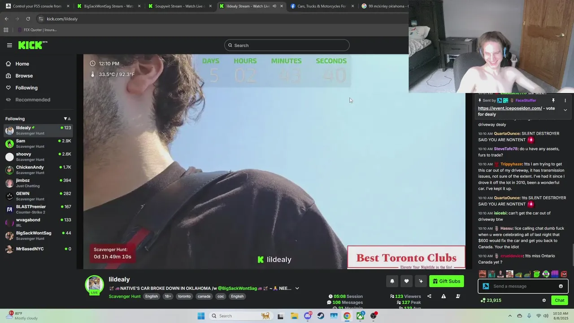Click the Windows Start button
The image size is (574, 323).
point(201,316)
